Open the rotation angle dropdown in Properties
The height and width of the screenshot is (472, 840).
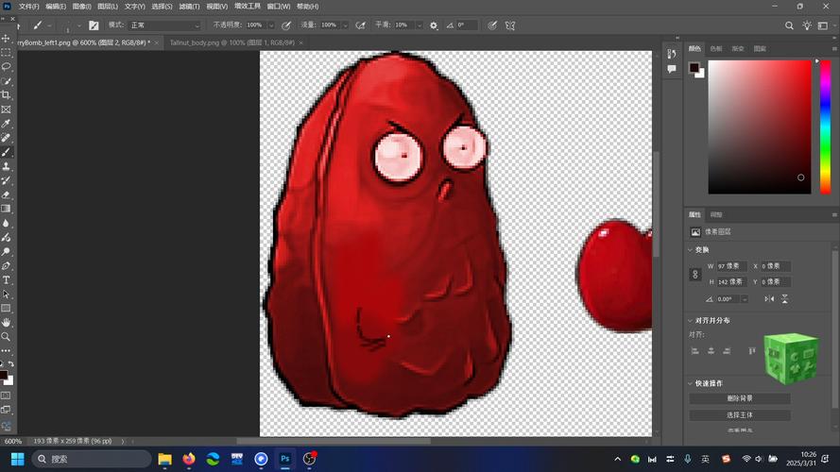745,299
